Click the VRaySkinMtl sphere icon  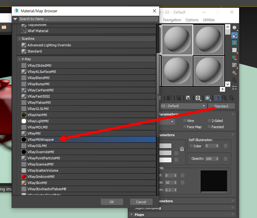[x=24, y=183]
